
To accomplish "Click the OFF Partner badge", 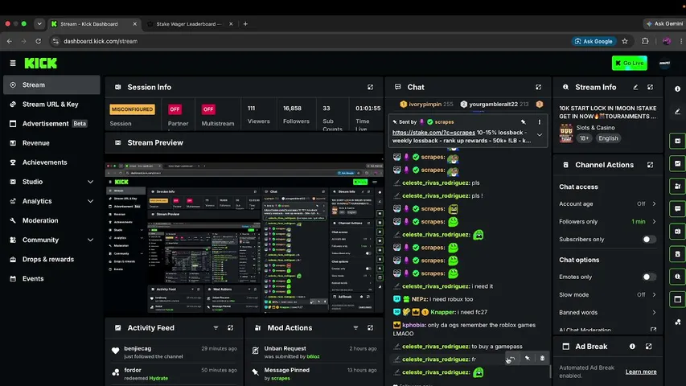I will pyautogui.click(x=175, y=109).
